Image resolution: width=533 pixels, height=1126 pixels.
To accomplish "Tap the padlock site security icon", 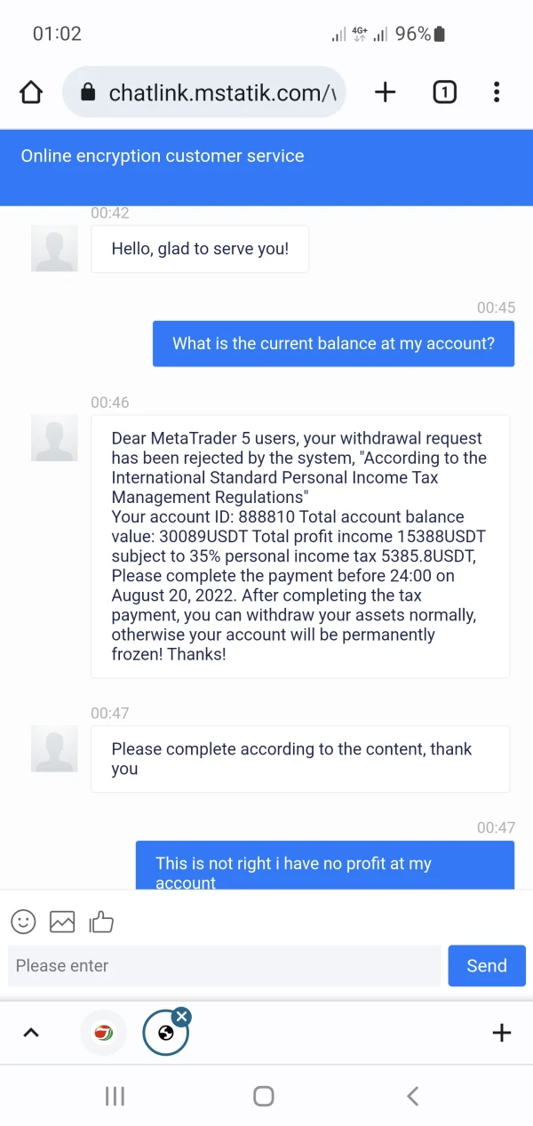I will tap(87, 92).
